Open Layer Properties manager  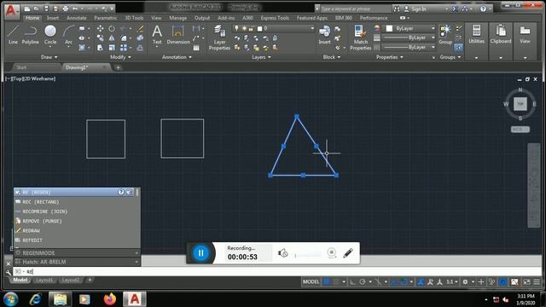(219, 38)
